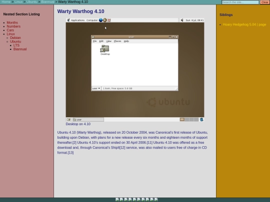Open the View menu of the user window
This screenshot has width=270, height=202.
click(x=108, y=41)
